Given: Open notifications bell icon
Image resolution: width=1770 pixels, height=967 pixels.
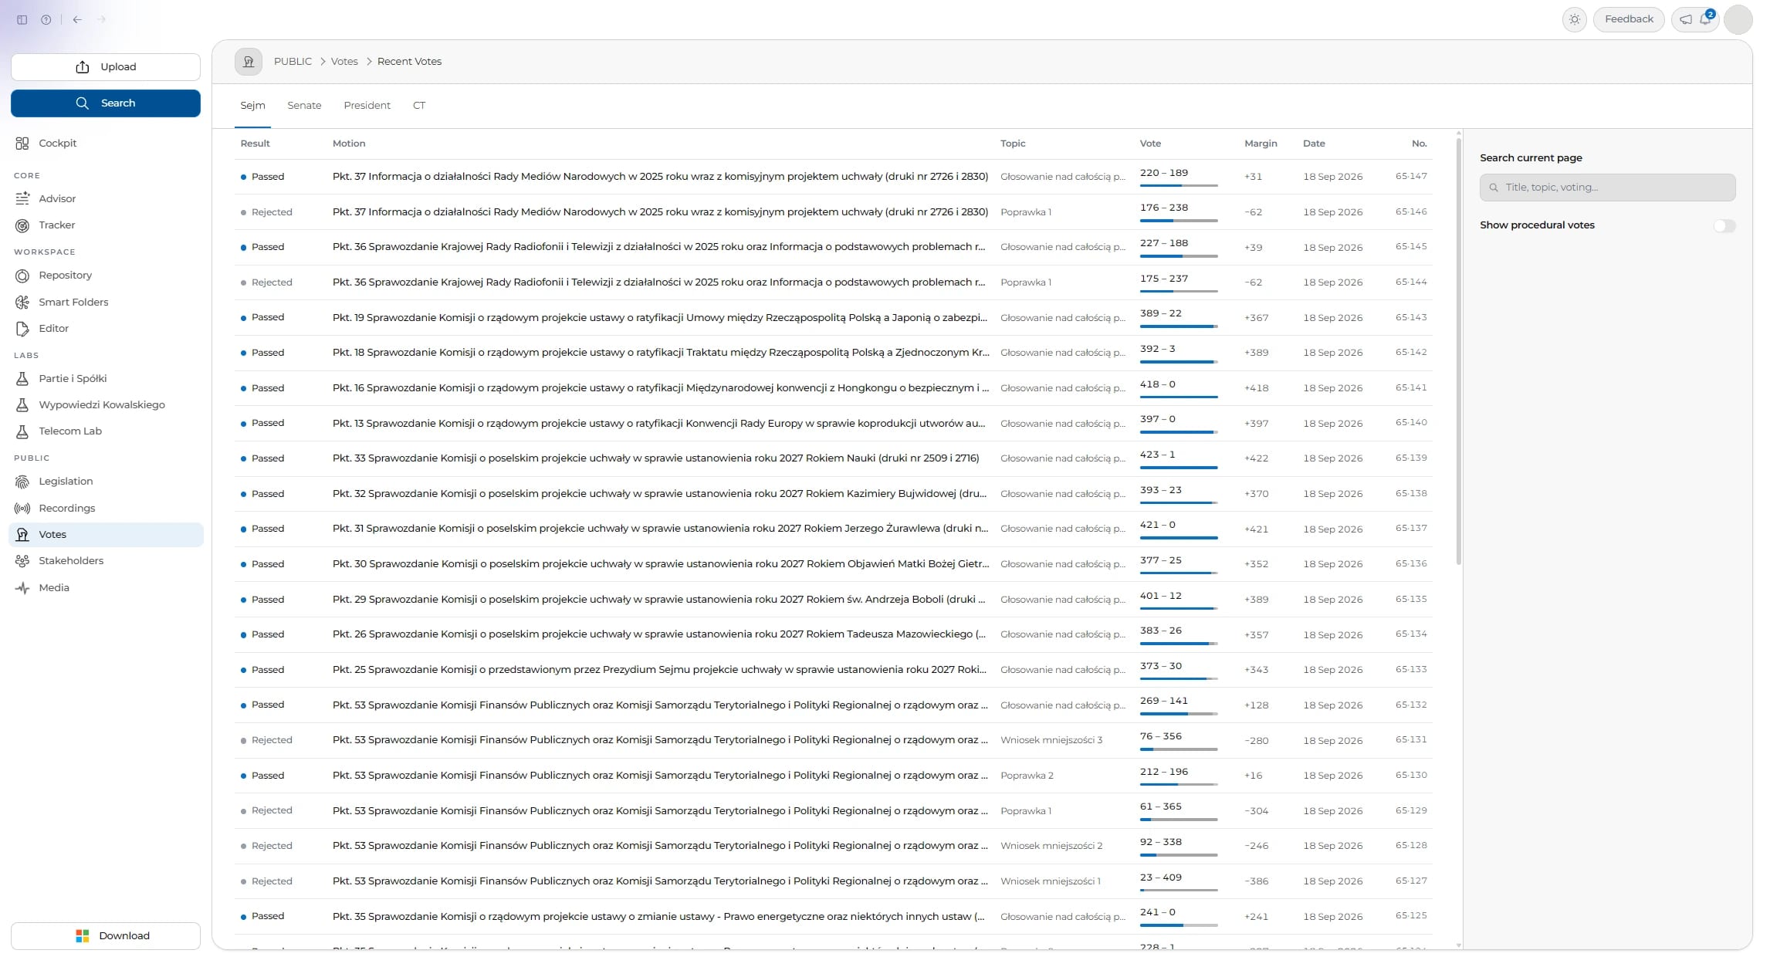Looking at the screenshot, I should [1705, 19].
